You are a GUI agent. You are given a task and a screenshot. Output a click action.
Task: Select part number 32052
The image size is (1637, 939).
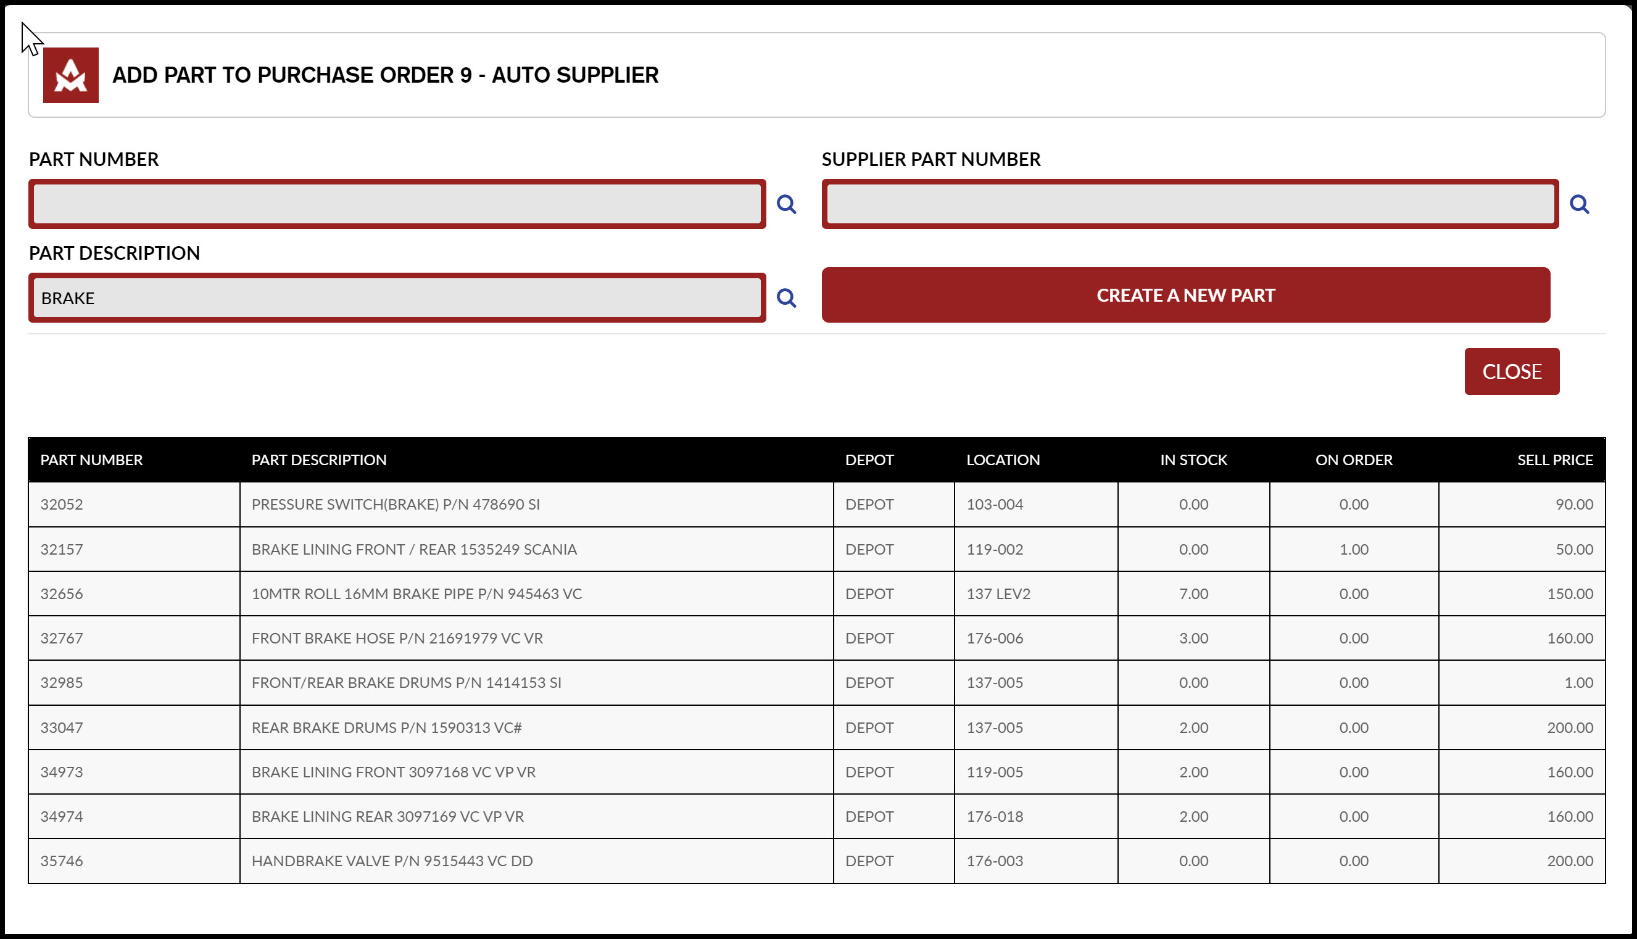click(62, 504)
